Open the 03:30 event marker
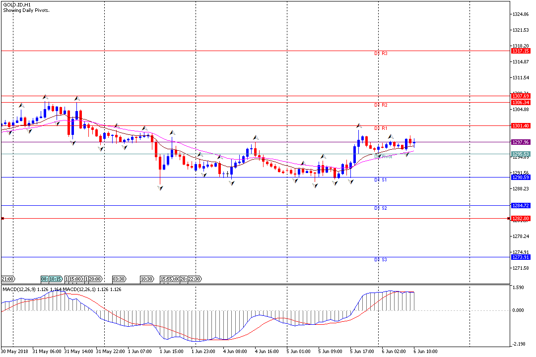Screen dimensions: 536x357 (119, 279)
